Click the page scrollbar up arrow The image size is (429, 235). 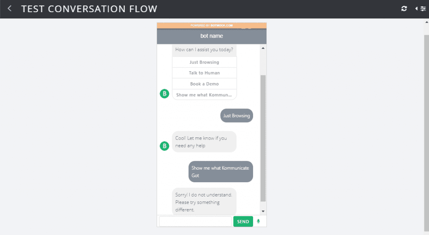[x=426, y=22]
